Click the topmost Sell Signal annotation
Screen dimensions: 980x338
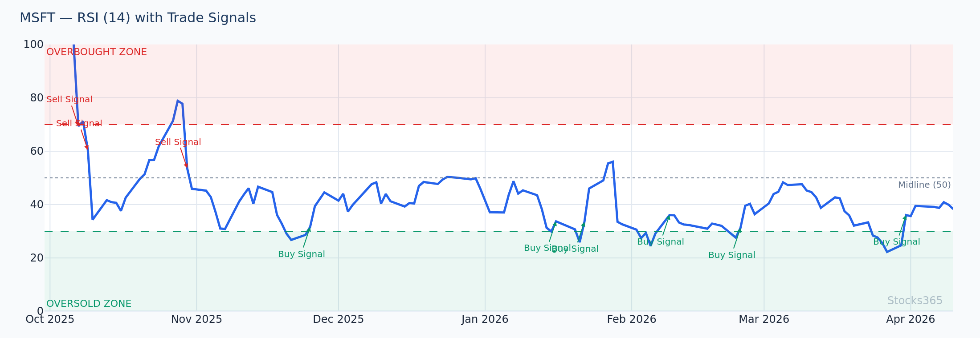pyautogui.click(x=69, y=100)
